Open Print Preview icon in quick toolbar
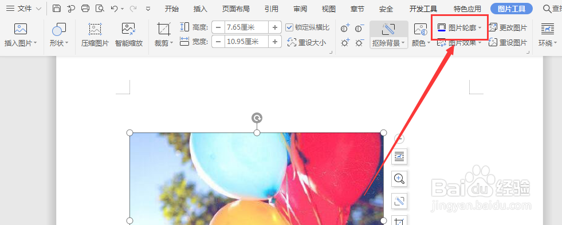The image size is (562, 225). tap(100, 9)
